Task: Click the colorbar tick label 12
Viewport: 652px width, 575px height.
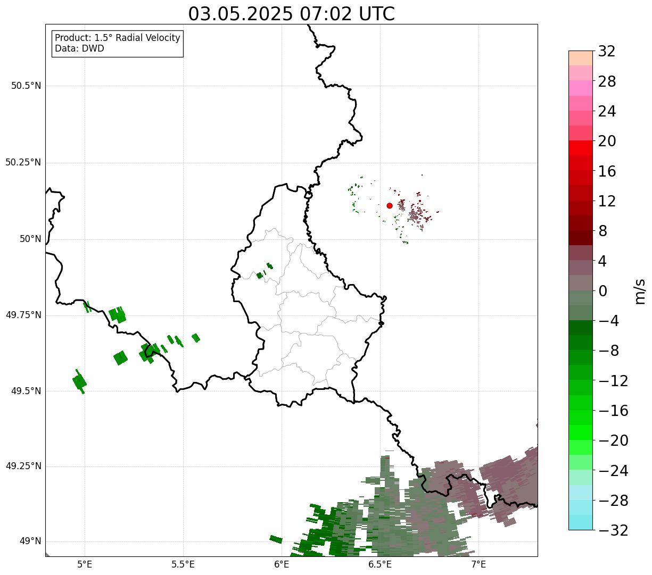Action: (607, 201)
